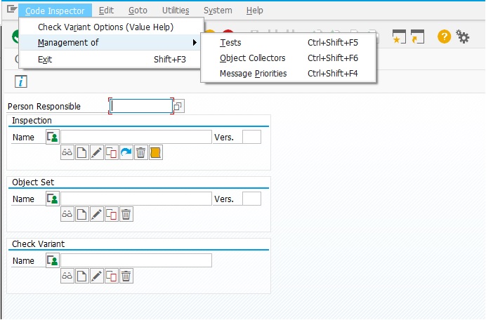Delete the object set

tap(126, 214)
